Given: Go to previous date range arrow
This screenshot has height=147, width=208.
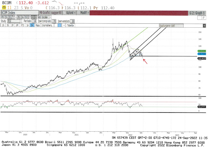Looking at the screenshot, I should point(33,17).
